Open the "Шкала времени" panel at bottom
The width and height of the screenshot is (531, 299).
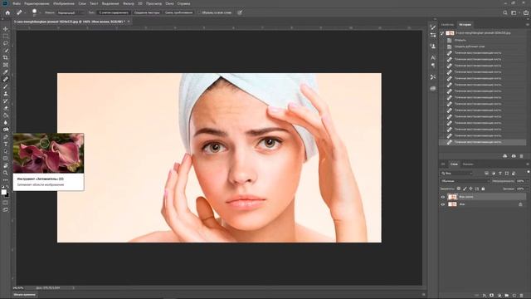25,295
